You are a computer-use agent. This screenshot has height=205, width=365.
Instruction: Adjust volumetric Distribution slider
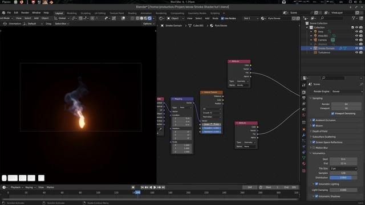343,178
